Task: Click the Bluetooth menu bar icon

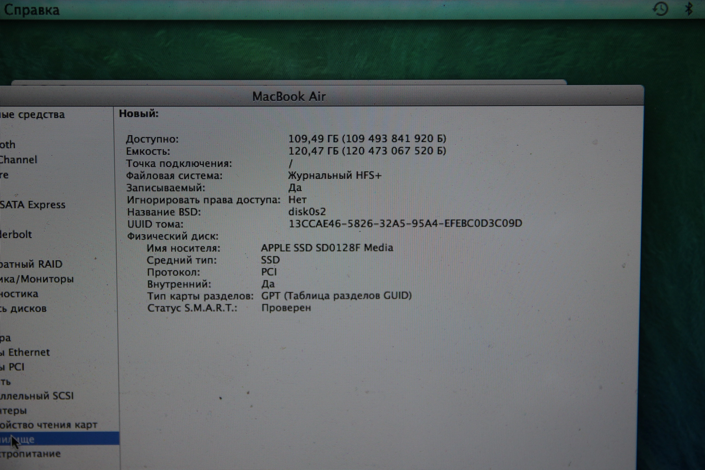Action: (x=689, y=9)
